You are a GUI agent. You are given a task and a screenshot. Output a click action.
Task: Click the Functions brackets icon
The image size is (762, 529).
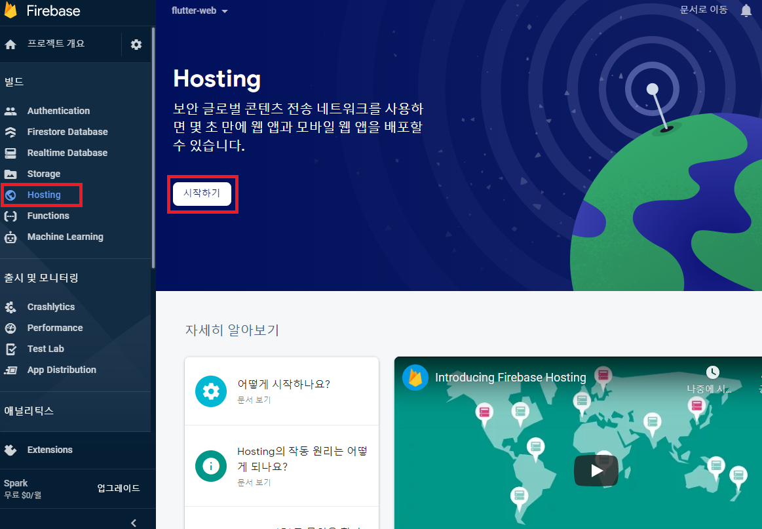click(10, 216)
